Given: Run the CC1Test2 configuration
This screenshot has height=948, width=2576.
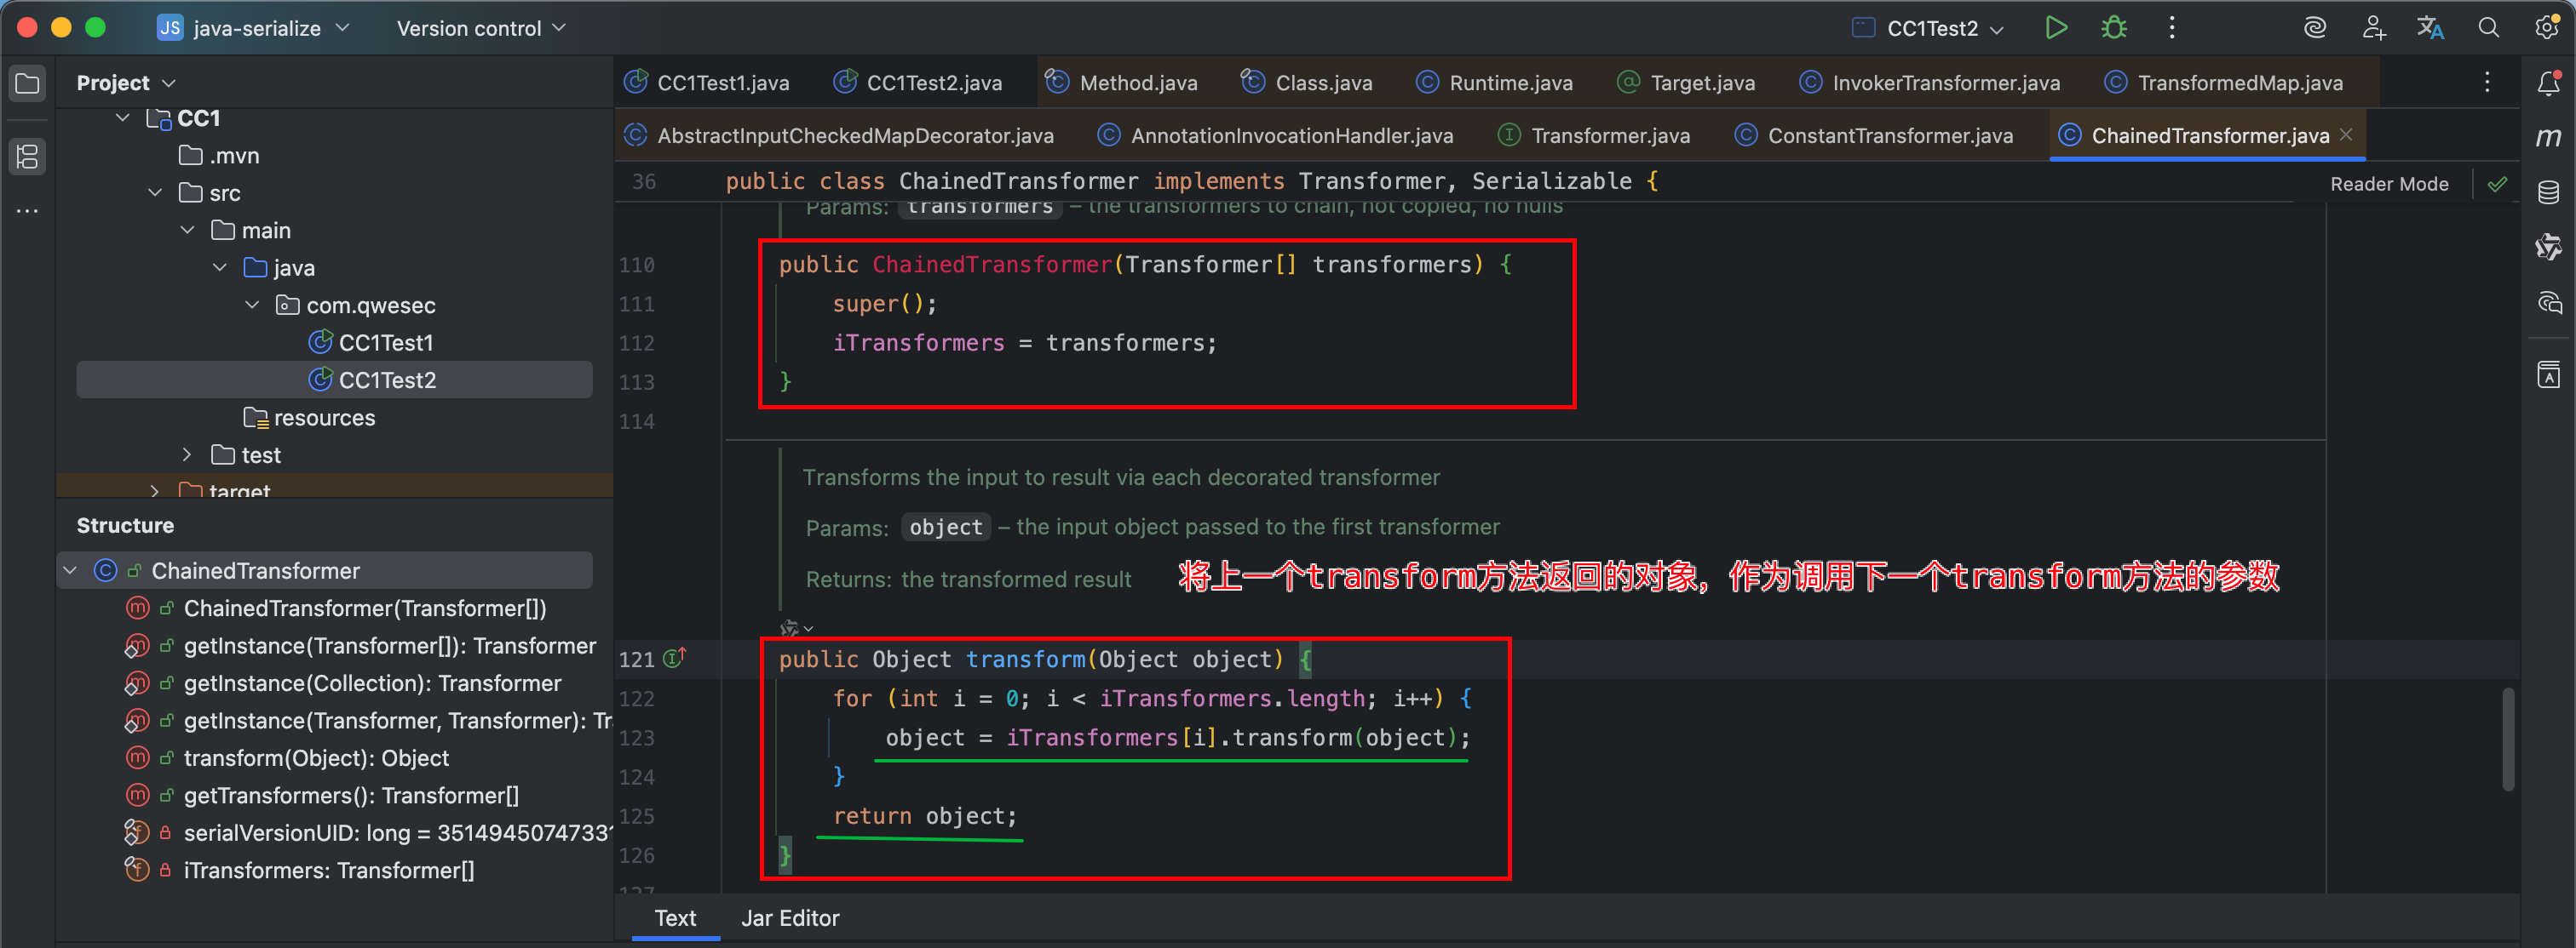Looking at the screenshot, I should coord(2055,28).
